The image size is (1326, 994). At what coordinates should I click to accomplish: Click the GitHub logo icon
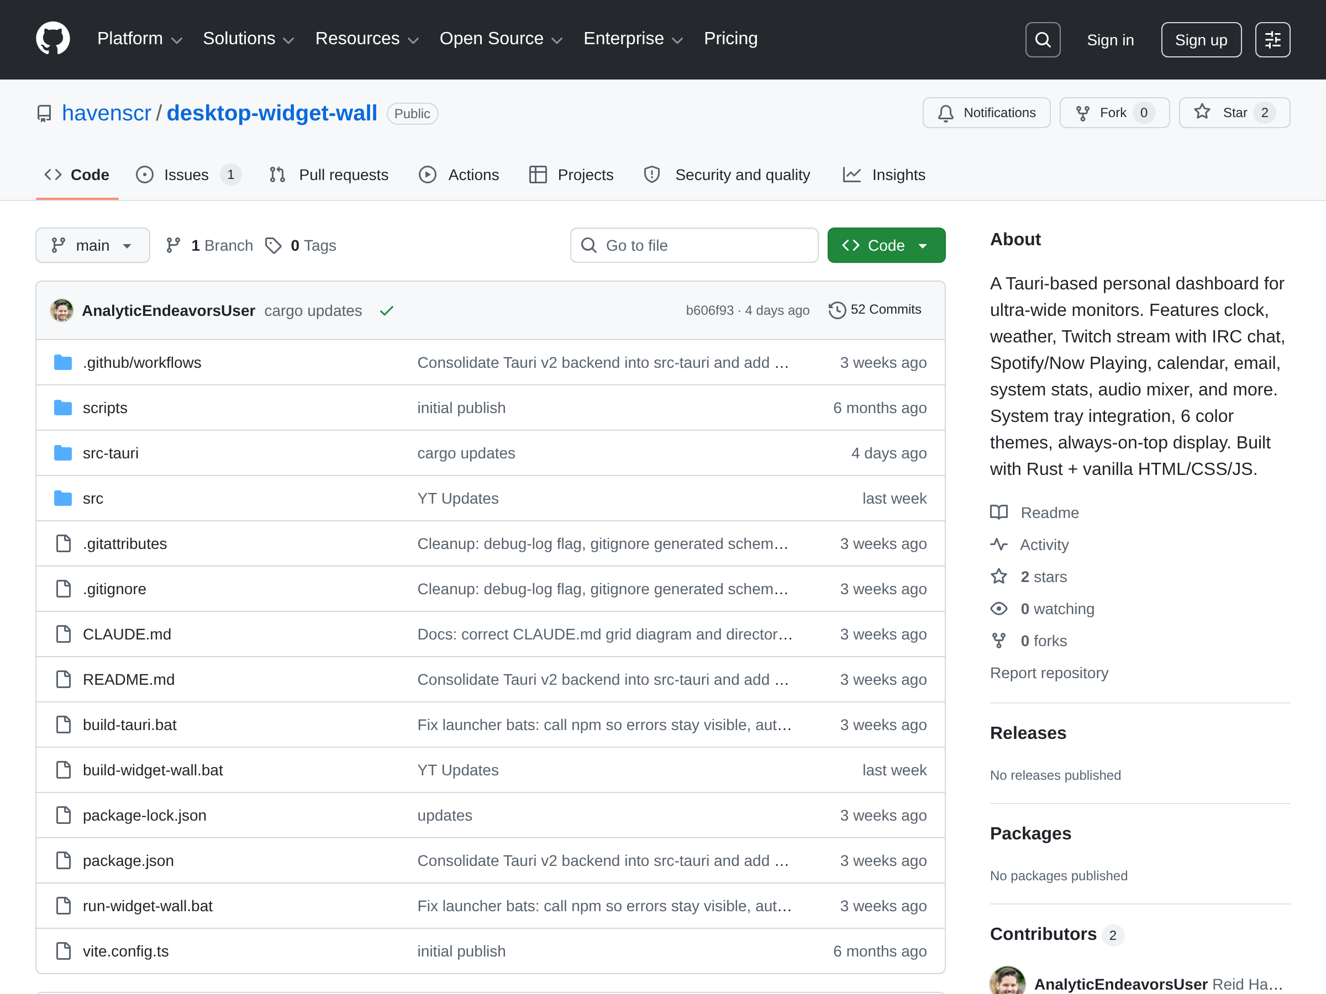(x=52, y=39)
